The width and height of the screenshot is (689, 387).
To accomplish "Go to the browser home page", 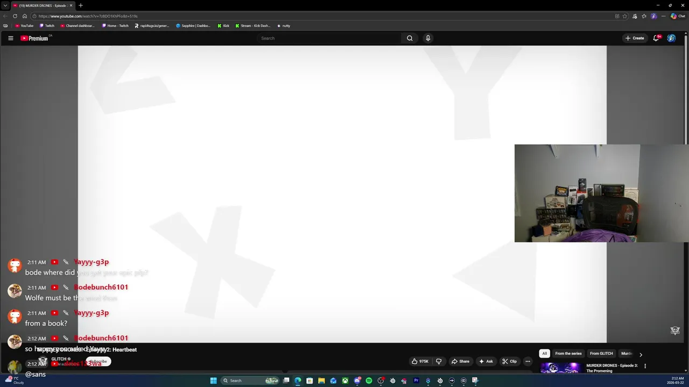I will click(x=24, y=16).
